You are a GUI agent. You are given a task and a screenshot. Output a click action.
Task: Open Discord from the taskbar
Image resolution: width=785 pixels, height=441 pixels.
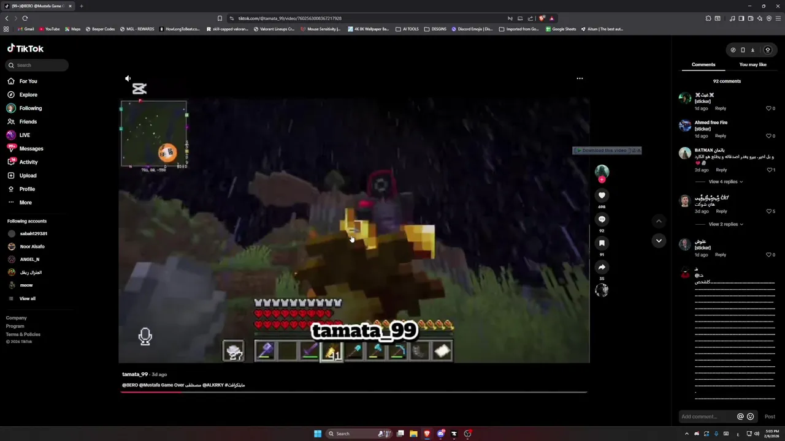click(440, 434)
